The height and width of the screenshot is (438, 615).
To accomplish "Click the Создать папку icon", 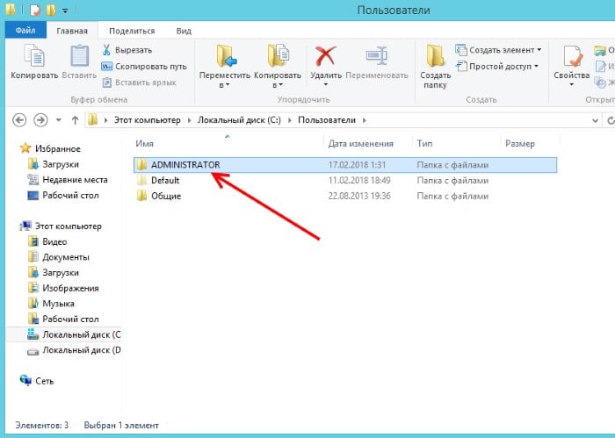I will coord(435,56).
